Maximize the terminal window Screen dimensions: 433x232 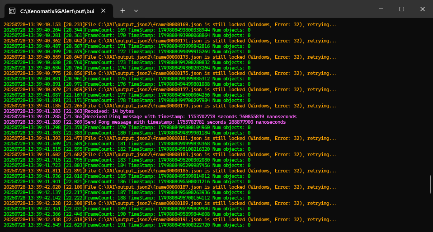coord(401,9)
